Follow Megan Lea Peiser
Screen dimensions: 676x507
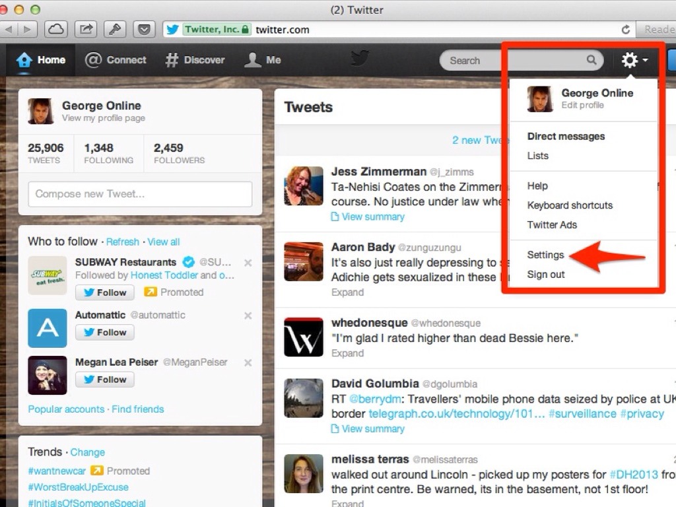[104, 380]
